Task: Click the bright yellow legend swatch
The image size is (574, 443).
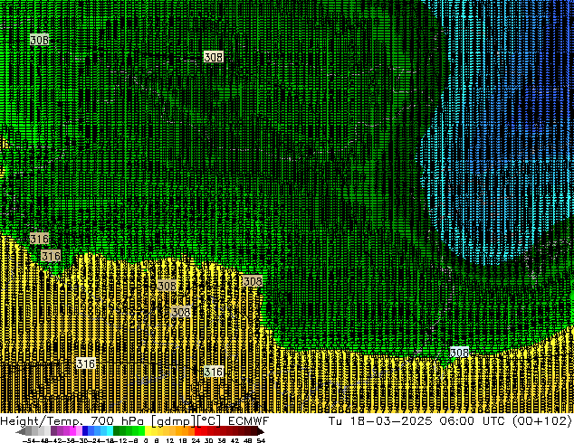Action: pos(148,431)
